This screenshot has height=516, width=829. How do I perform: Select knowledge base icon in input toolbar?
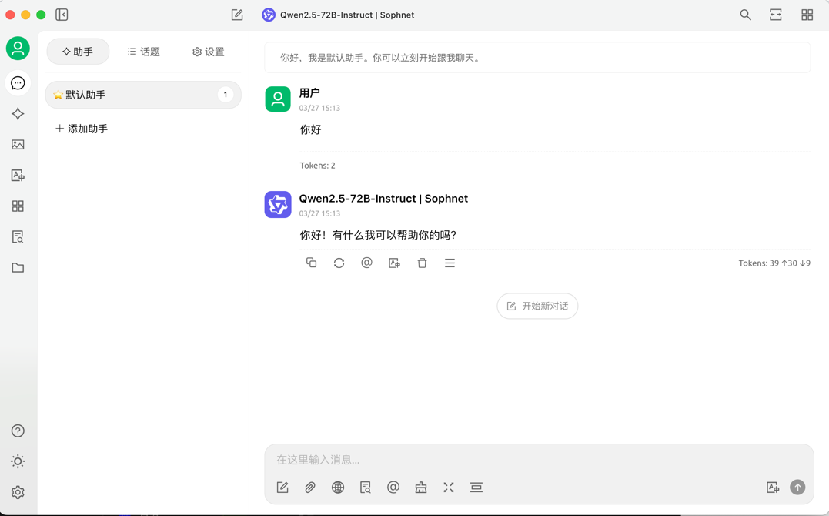(x=366, y=488)
